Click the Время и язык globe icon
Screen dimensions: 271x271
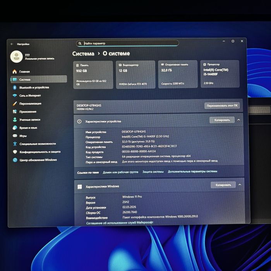tap(15, 127)
